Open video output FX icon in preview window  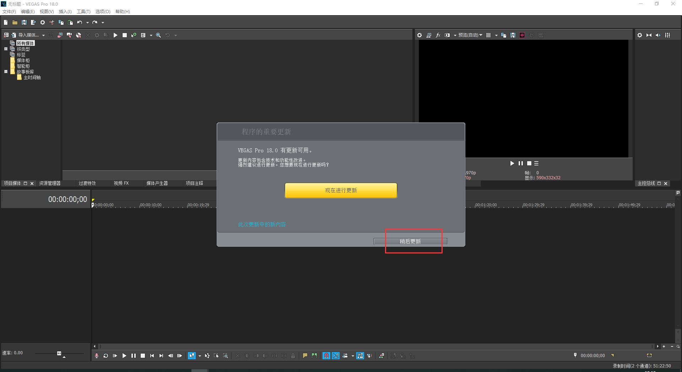(x=438, y=35)
